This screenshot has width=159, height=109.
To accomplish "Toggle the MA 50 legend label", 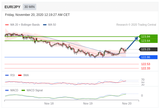I will [52, 25].
